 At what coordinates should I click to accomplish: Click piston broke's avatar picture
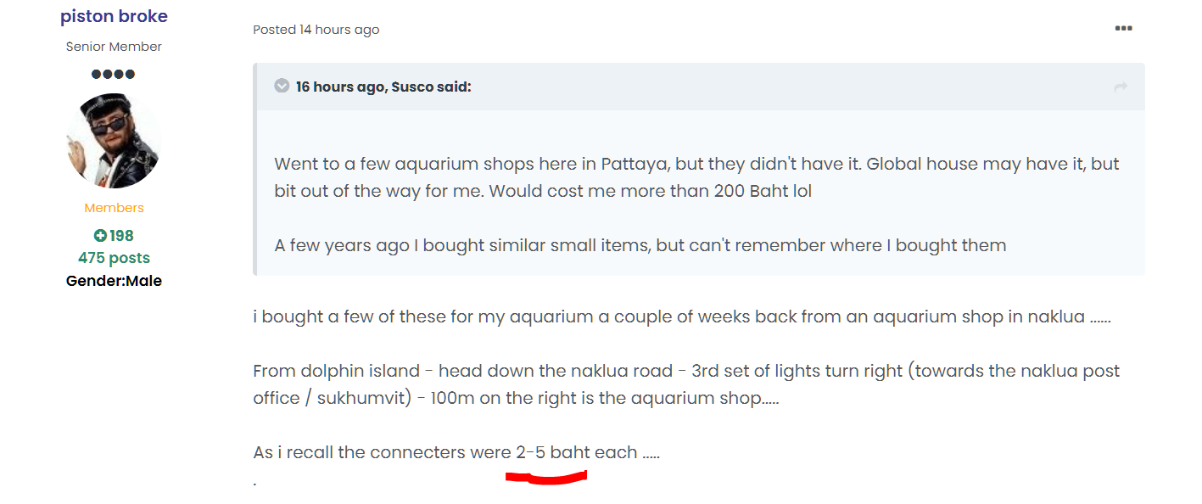[x=114, y=141]
